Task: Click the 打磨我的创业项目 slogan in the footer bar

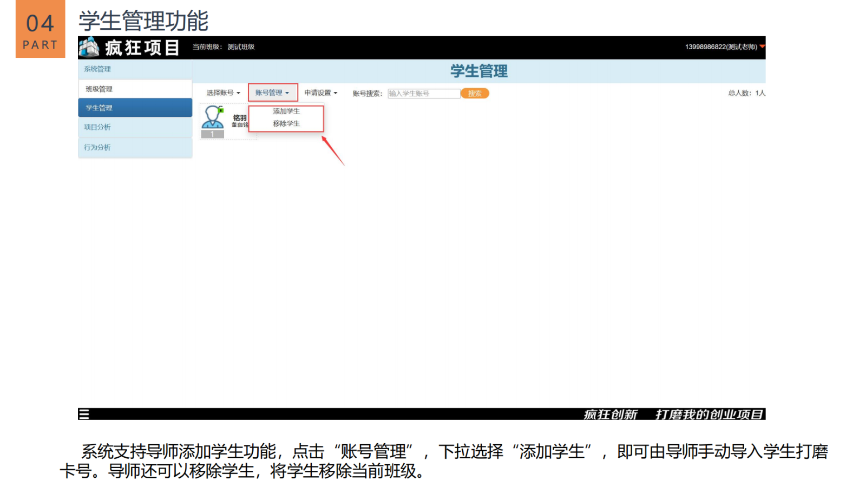Action: click(710, 414)
